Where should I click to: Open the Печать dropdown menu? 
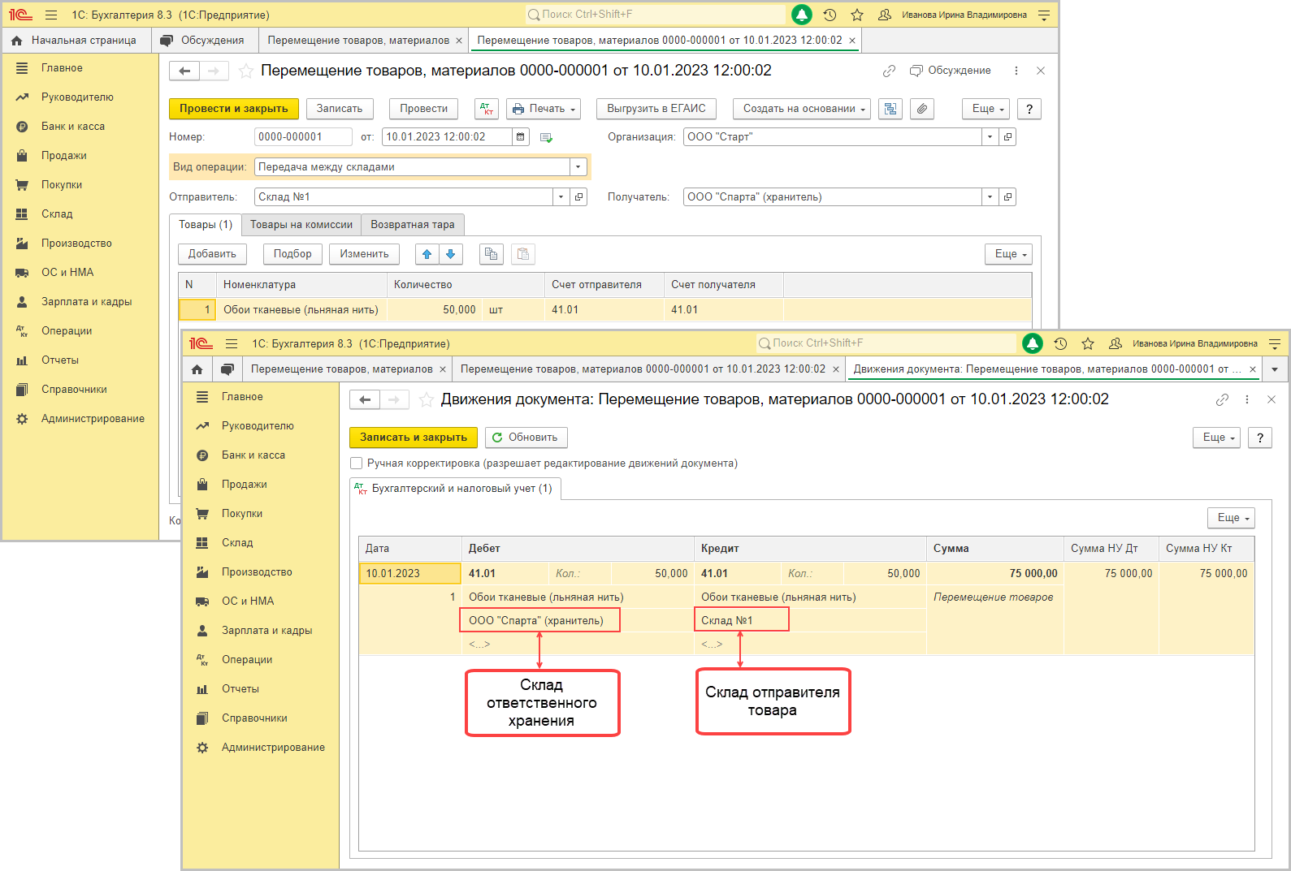(544, 109)
